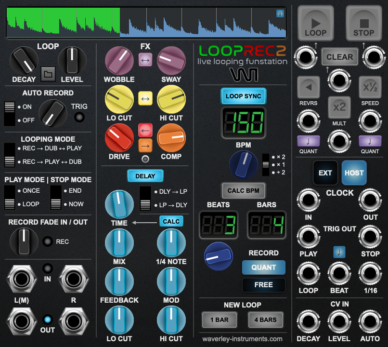The image size is (388, 347).
Task: Click the loop waveform display
Action: 146,23
